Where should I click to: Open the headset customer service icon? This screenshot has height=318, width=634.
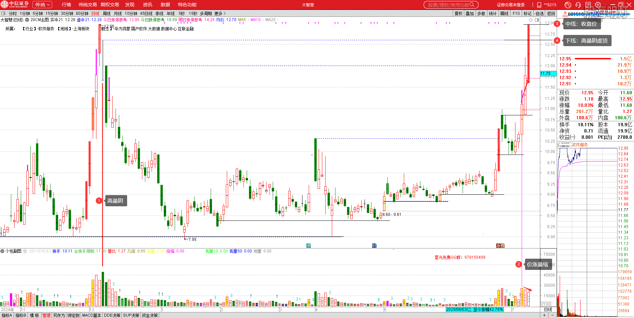578,5
